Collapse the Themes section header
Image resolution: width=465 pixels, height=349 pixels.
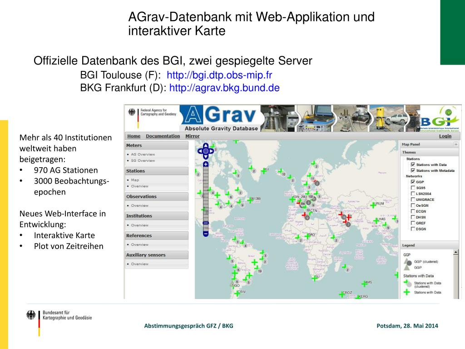pyautogui.click(x=430, y=152)
